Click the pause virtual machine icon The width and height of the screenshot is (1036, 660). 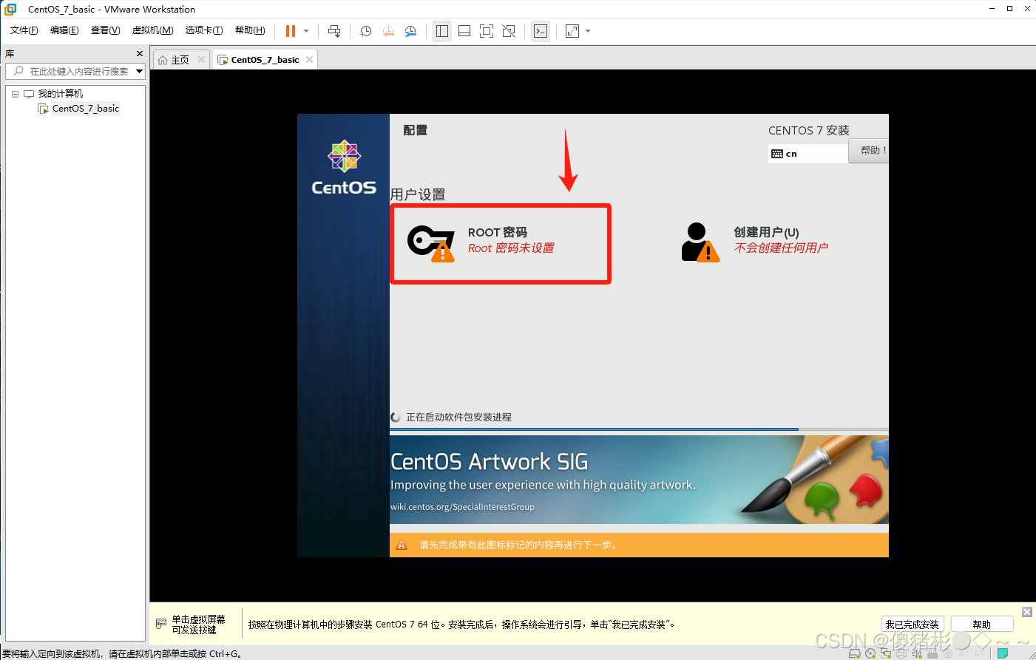click(x=291, y=31)
